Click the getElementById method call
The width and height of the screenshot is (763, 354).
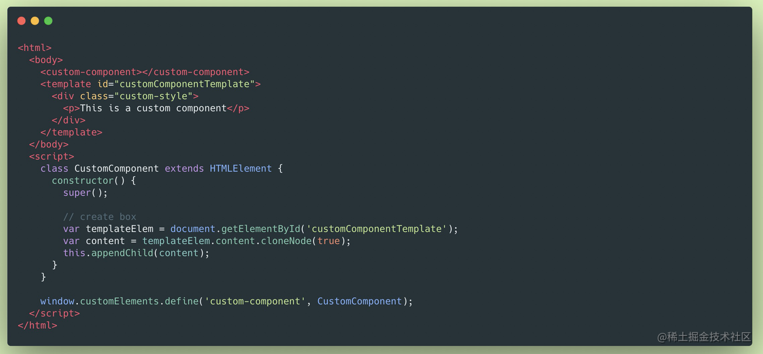click(260, 229)
